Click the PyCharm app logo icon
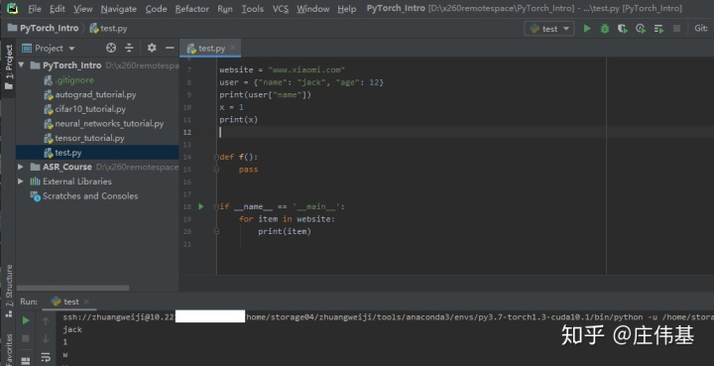This screenshot has height=366, width=714. click(x=12, y=8)
